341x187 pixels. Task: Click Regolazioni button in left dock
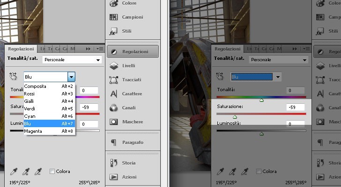click(133, 51)
